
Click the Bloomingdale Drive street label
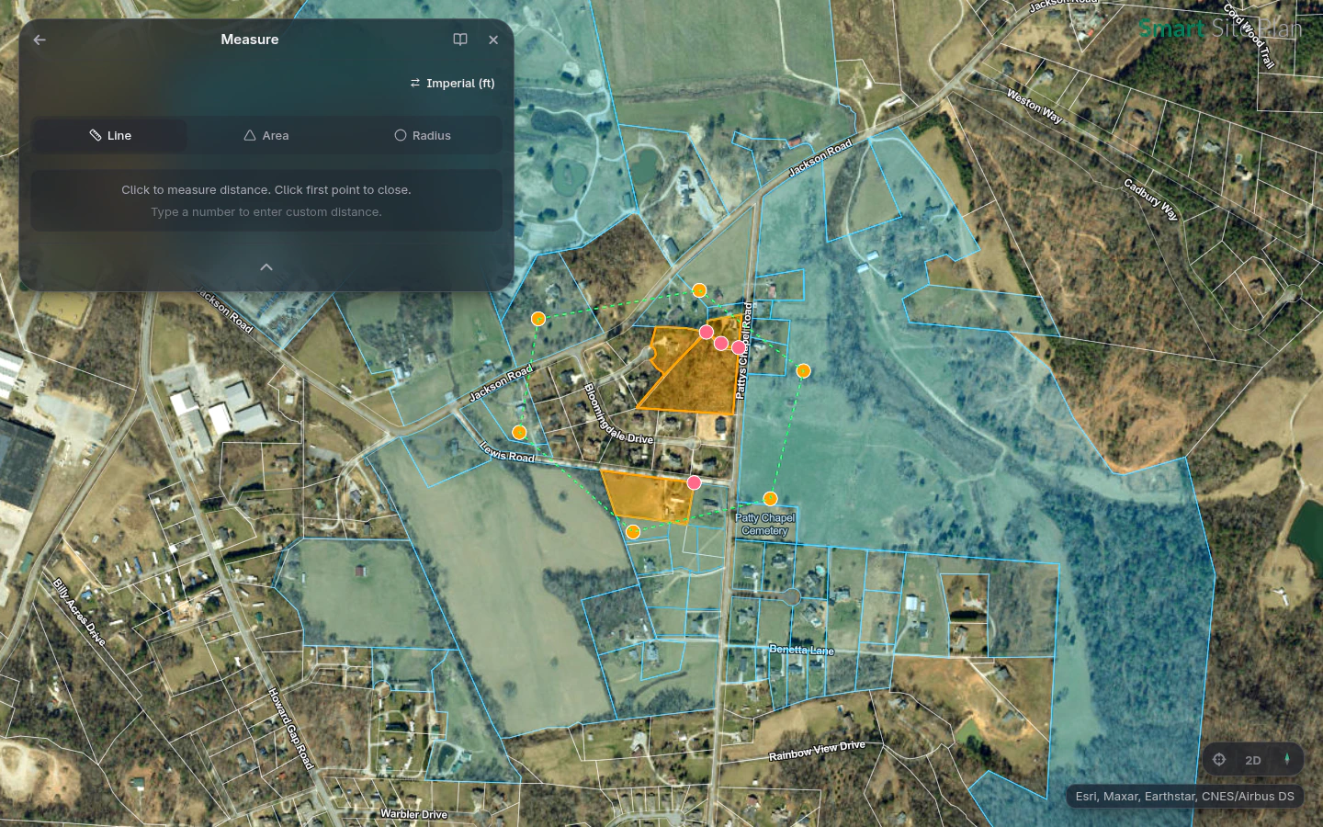tap(618, 415)
